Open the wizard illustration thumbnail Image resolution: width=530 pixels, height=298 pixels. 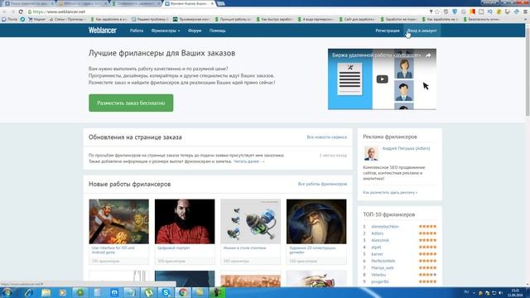point(316,221)
